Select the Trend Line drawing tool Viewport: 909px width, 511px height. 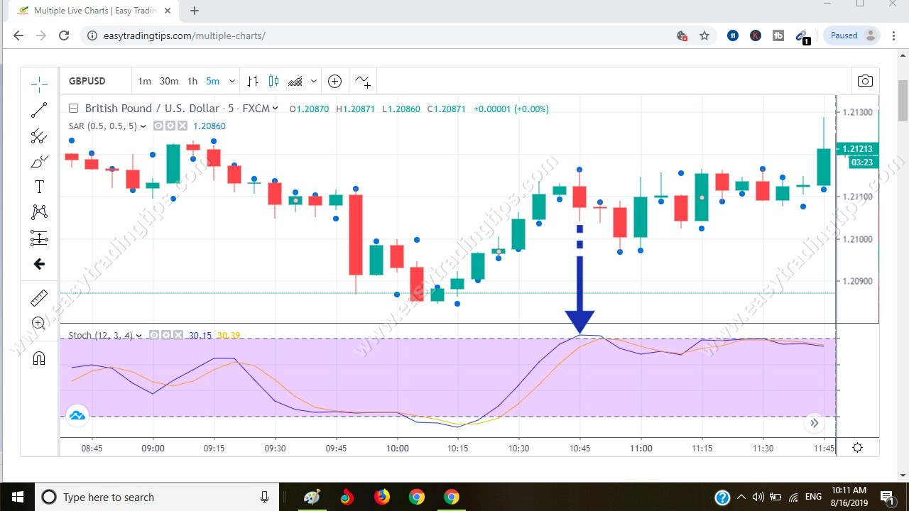(39, 109)
